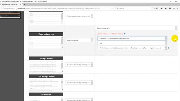
Task: Open a new tab with plus button
Action: point(24,4)
